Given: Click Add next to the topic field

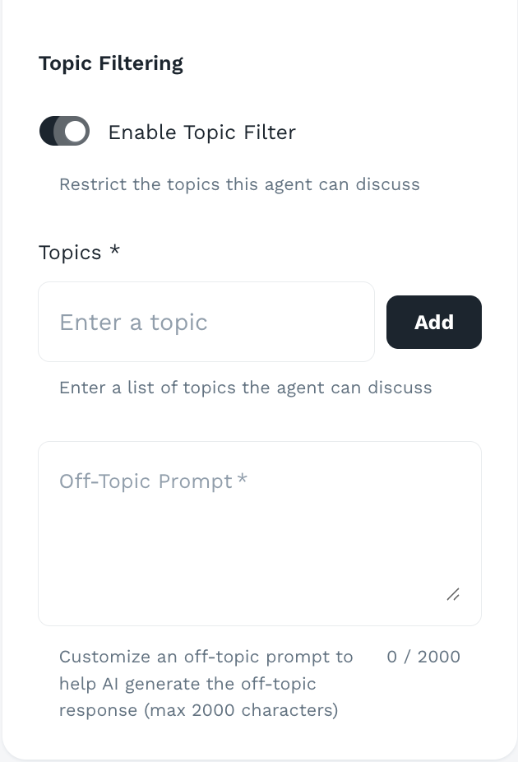Looking at the screenshot, I should click(434, 322).
